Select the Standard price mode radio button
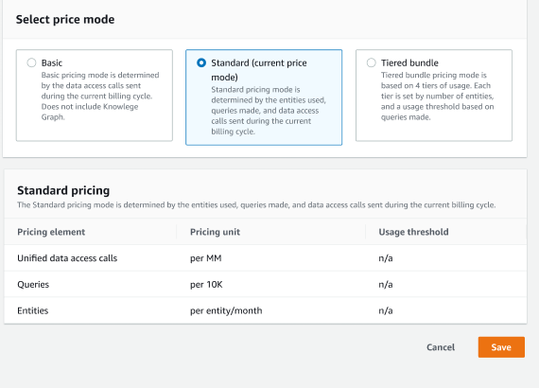The height and width of the screenshot is (388, 539). point(201,62)
